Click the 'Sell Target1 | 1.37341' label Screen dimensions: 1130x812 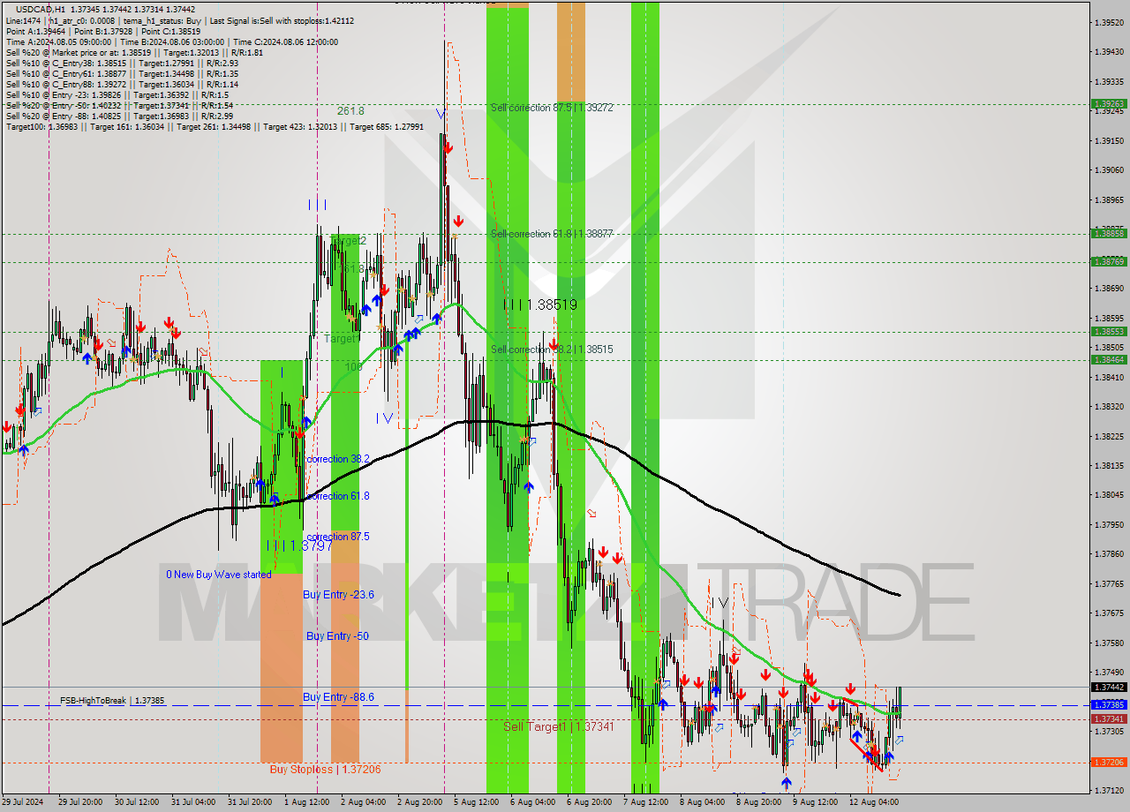pyautogui.click(x=558, y=726)
